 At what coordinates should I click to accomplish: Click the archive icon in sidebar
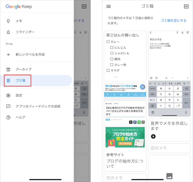8,69
